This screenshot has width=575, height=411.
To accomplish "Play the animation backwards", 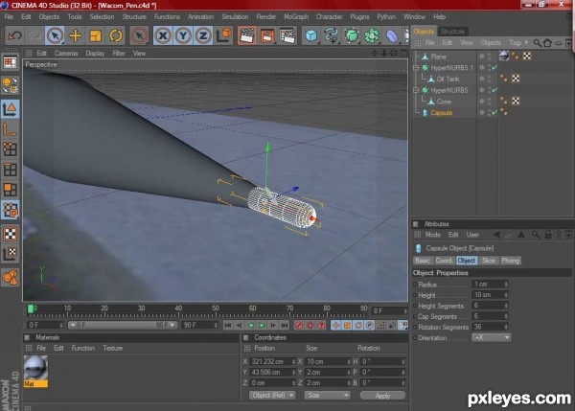I will pos(250,325).
